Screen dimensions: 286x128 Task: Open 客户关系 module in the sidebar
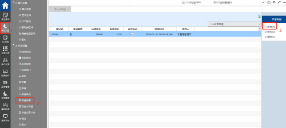point(5,61)
